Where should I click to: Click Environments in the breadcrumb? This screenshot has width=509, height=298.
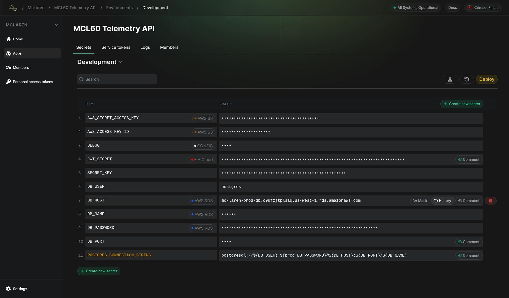click(x=119, y=8)
